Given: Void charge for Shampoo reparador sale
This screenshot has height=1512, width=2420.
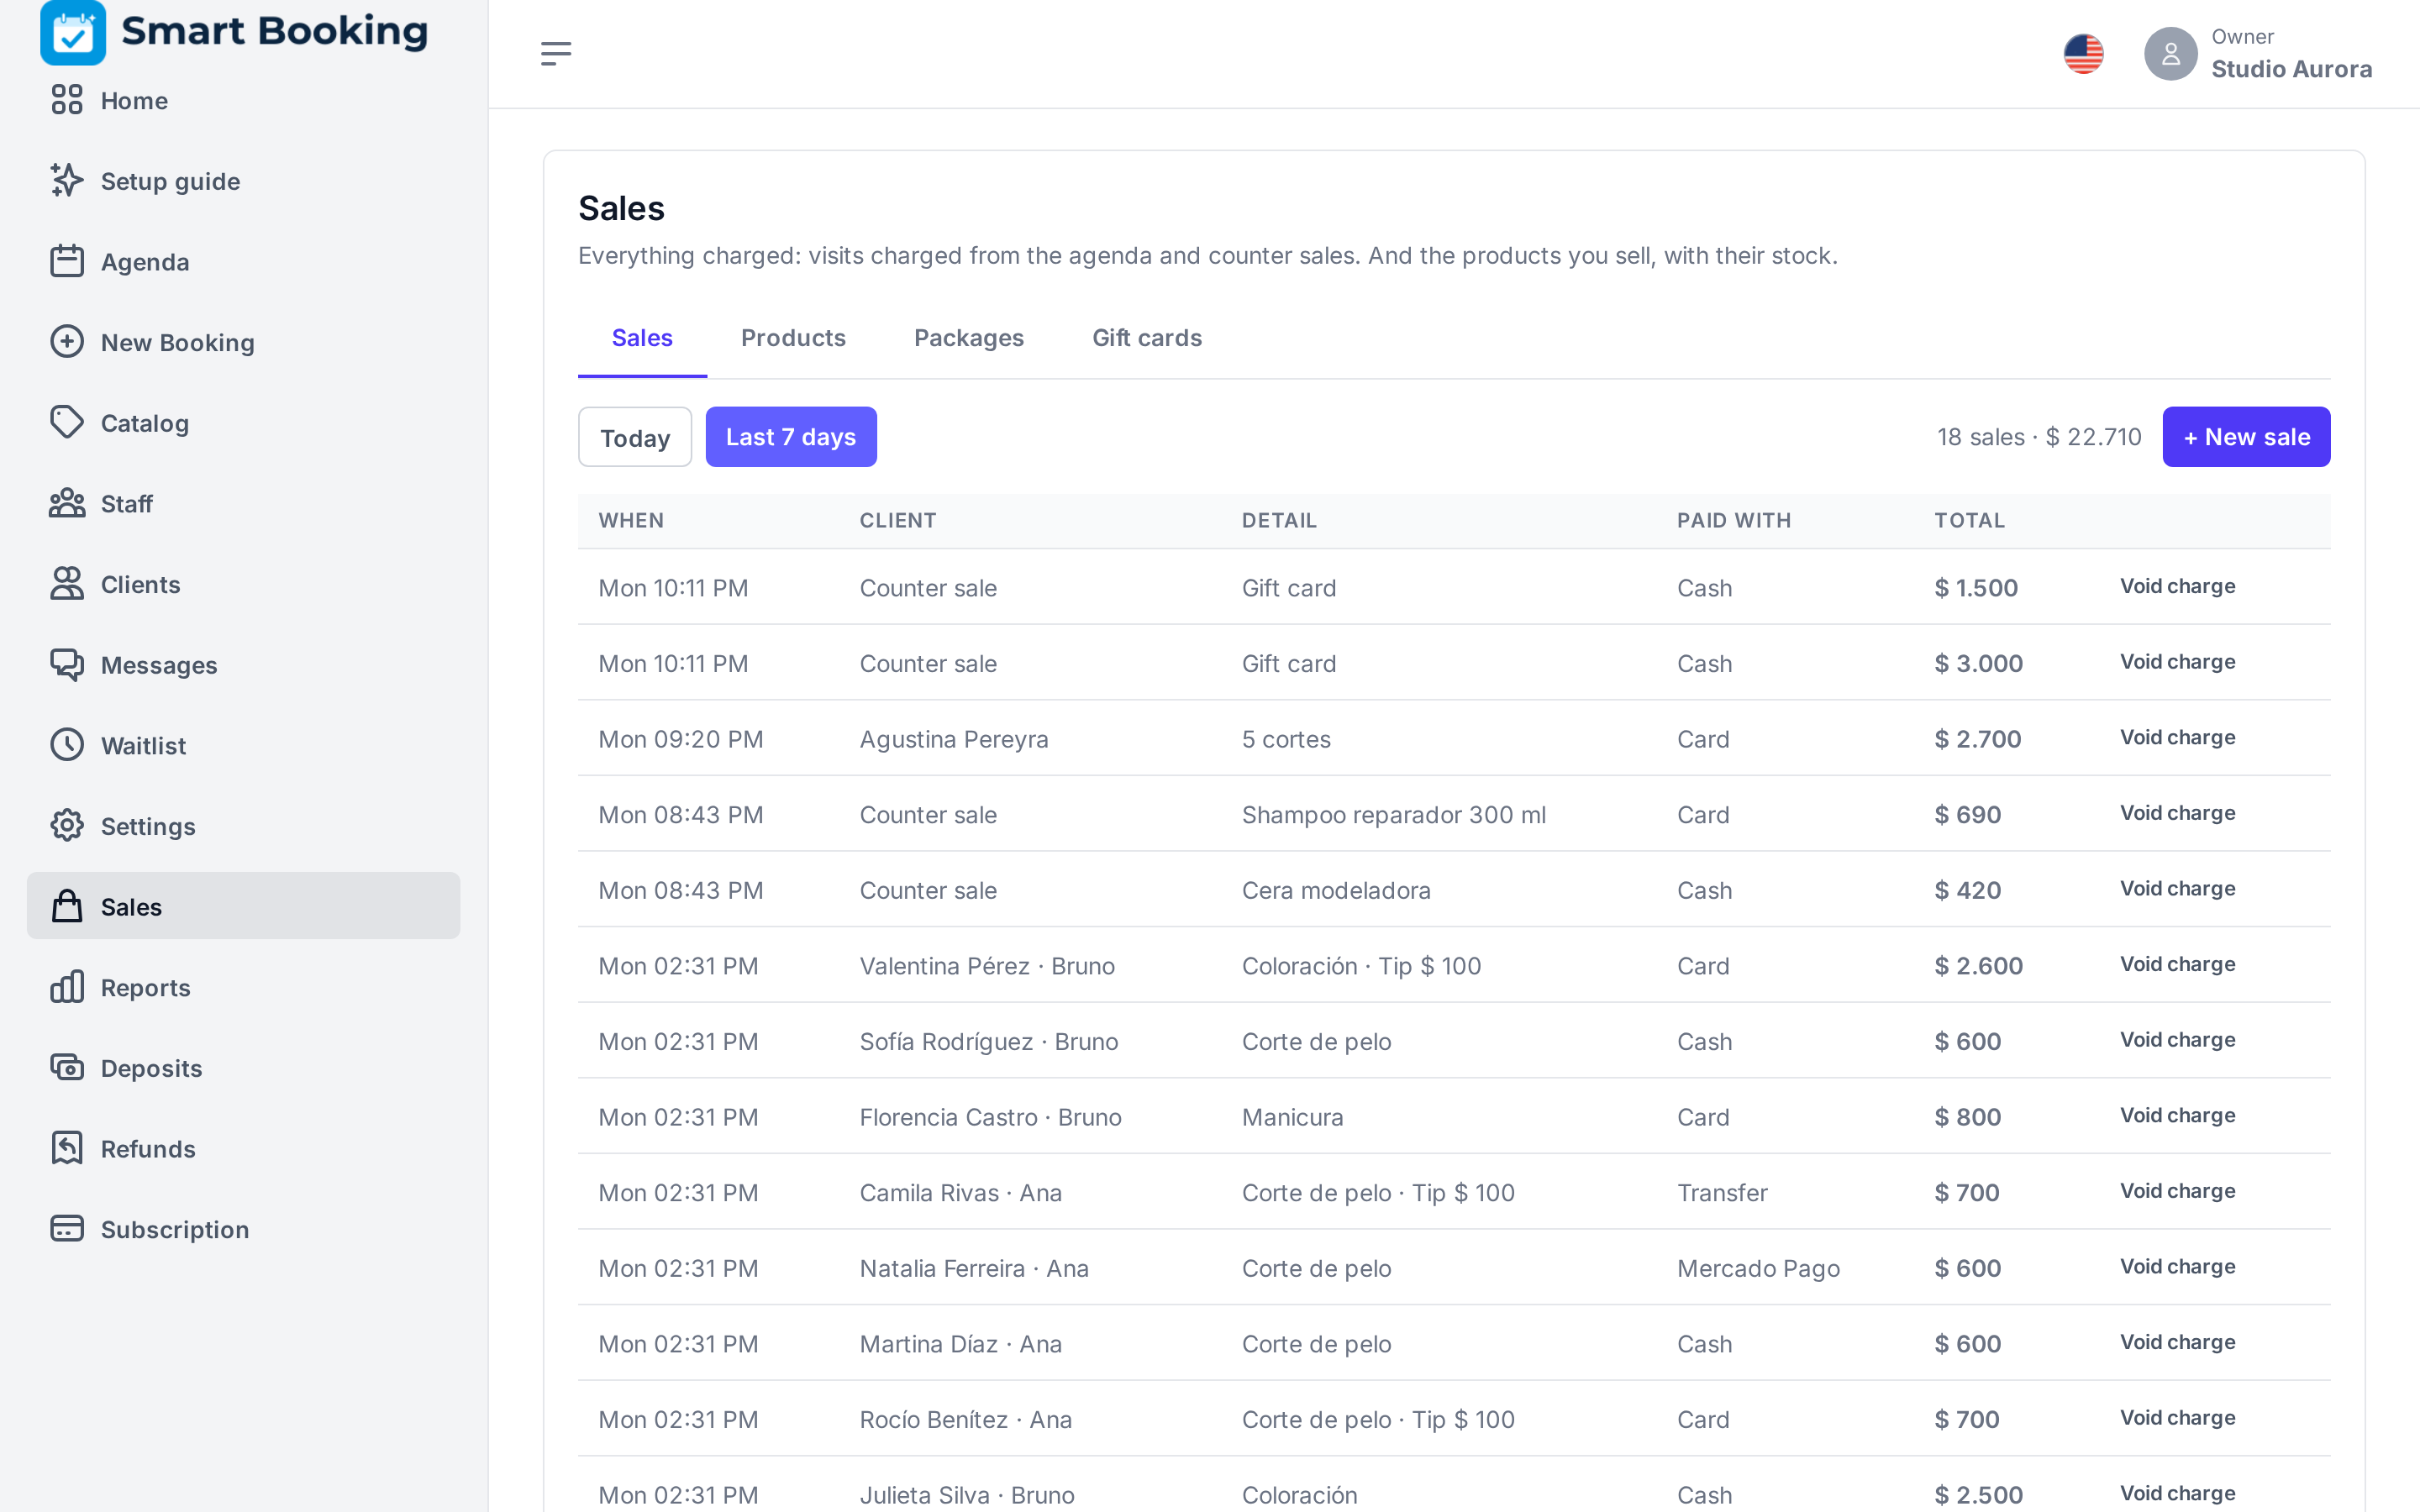Looking at the screenshot, I should tap(2177, 813).
